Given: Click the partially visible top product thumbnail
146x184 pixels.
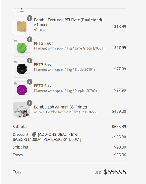Looking at the screenshot, I should point(21,11).
